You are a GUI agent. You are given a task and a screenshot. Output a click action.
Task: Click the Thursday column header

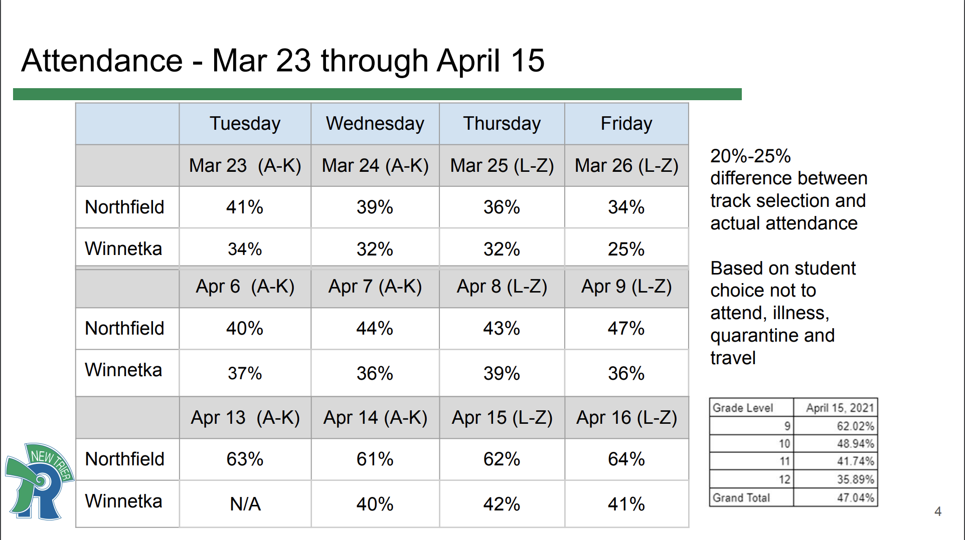tap(502, 124)
